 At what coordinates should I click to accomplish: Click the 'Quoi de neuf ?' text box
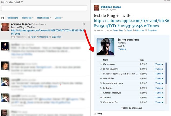point(44,8)
